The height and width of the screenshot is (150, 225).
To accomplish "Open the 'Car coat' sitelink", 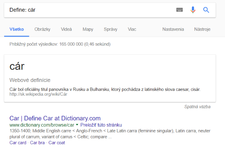I will [x=57, y=143].
